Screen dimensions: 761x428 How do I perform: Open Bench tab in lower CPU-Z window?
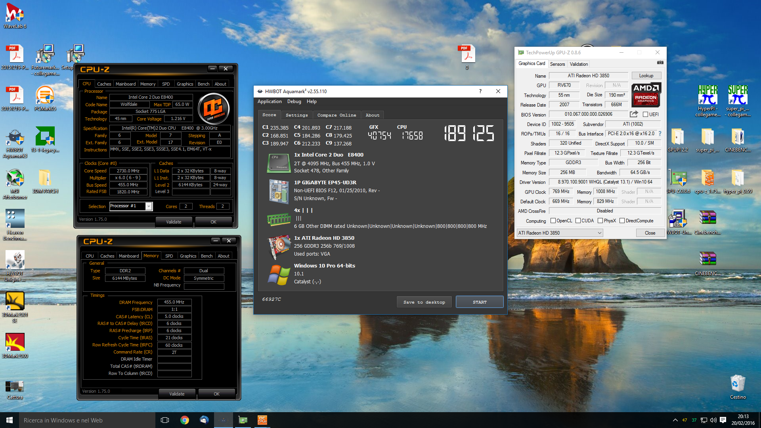click(207, 256)
